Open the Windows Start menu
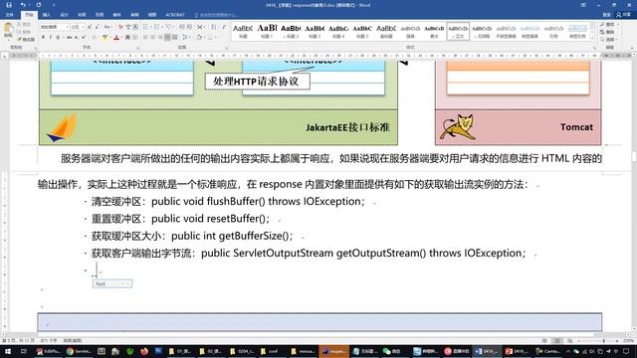The image size is (637, 358). point(8,351)
